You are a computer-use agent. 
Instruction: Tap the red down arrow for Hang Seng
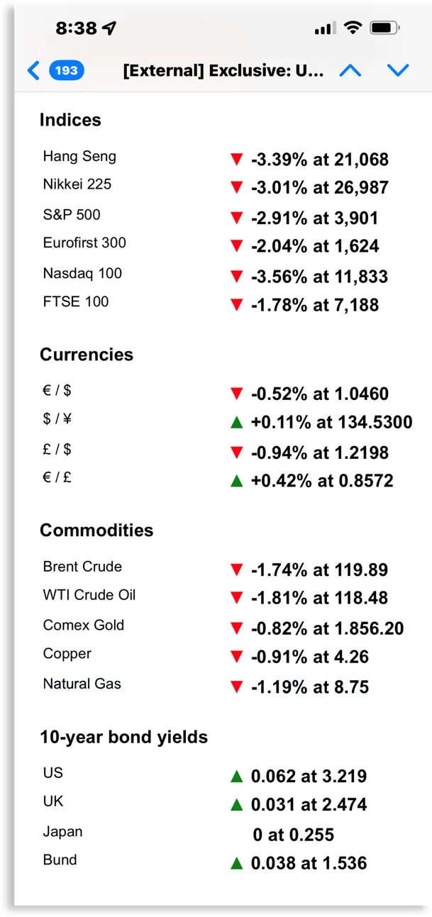[237, 160]
